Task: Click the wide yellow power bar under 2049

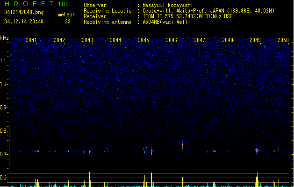Action: (257, 180)
